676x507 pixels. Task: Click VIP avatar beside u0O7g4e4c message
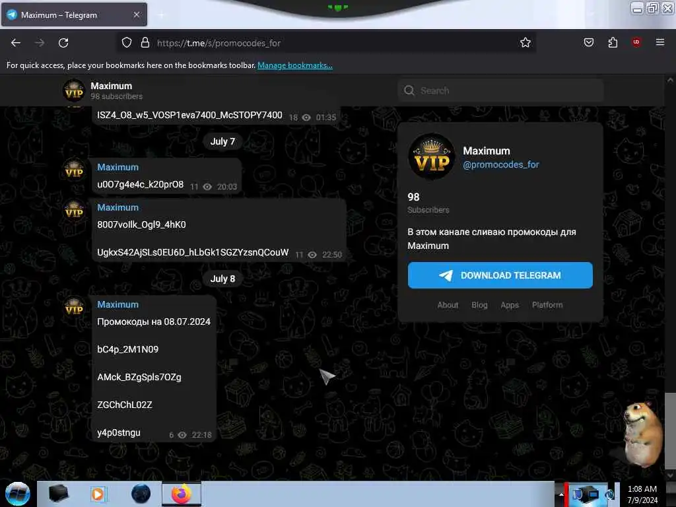pyautogui.click(x=74, y=169)
